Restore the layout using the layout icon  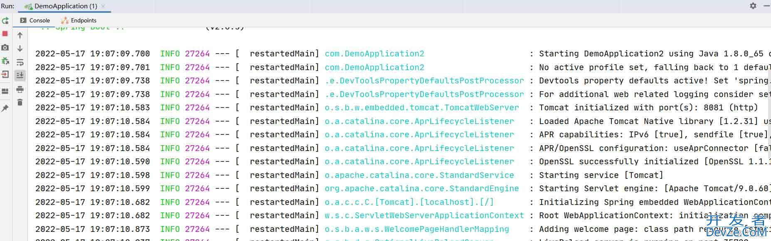(5, 91)
